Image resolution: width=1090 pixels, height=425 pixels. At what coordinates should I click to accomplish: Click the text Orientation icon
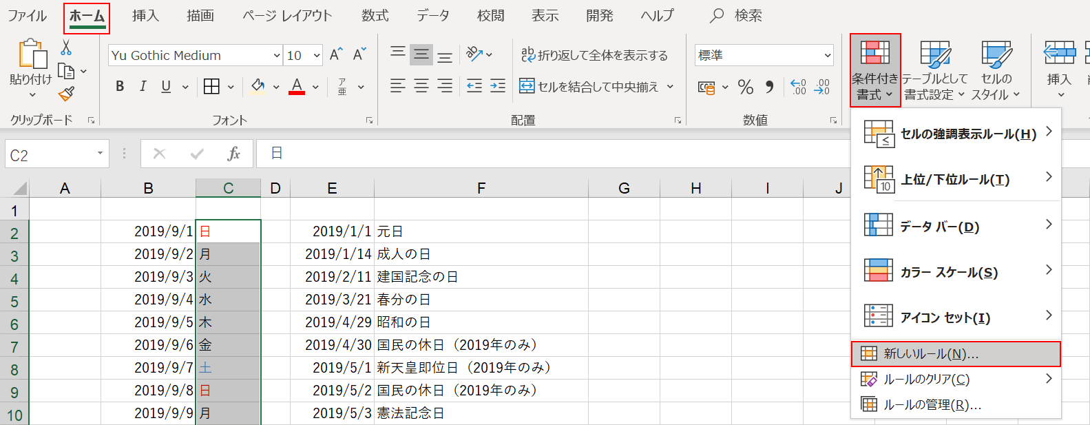click(x=474, y=54)
